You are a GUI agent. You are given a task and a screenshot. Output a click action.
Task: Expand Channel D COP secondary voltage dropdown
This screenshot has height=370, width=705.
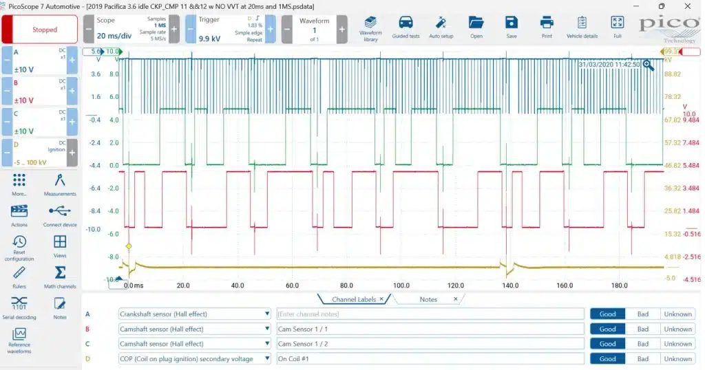(x=266, y=359)
